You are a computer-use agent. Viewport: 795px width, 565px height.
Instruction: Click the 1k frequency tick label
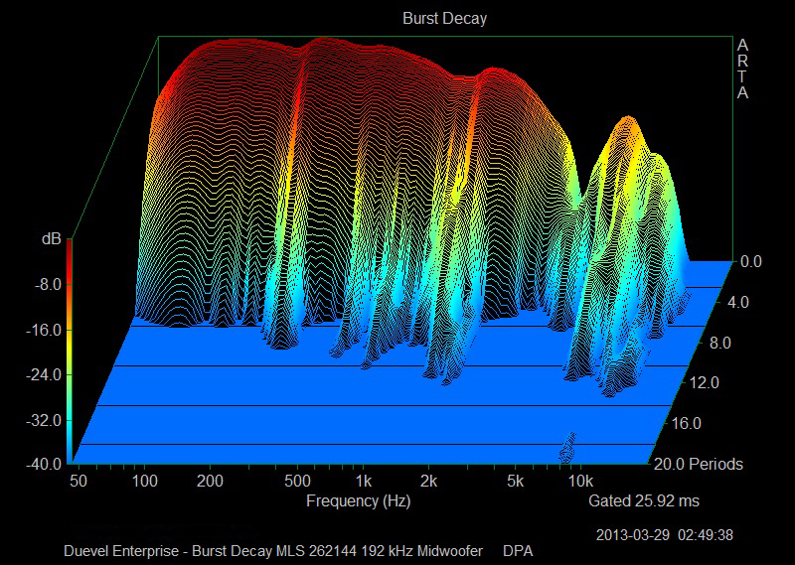363,481
